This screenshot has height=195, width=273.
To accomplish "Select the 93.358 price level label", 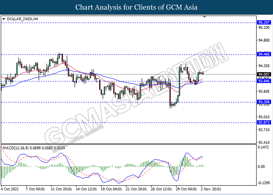I will (x=264, y=102).
